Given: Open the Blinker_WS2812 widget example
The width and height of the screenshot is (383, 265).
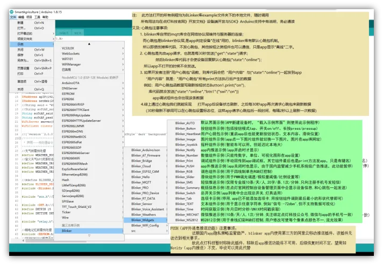Looking at the screenshot, I should tap(187, 220).
